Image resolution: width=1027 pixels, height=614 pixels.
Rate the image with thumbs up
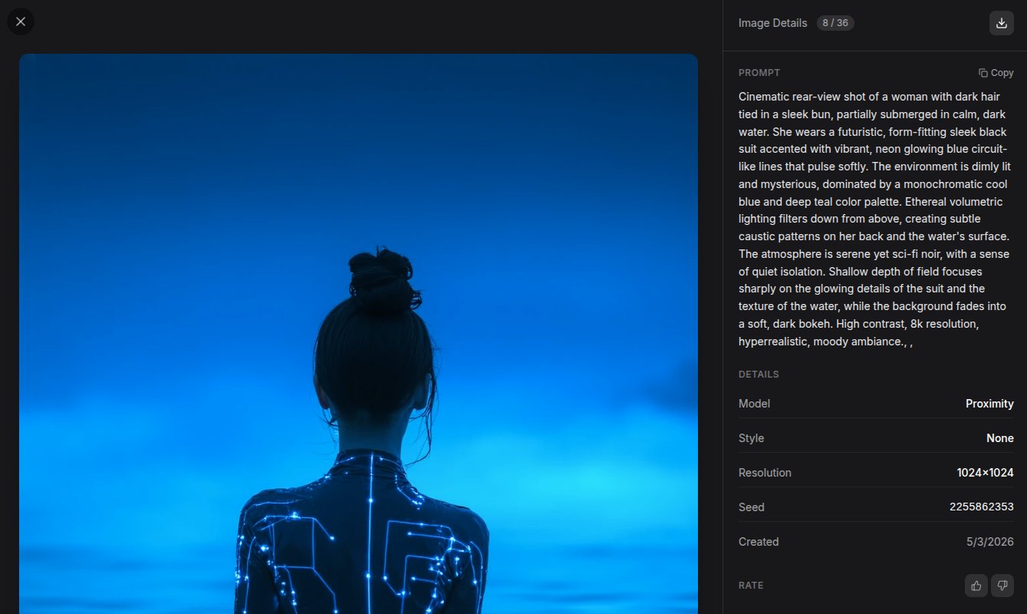tap(976, 586)
